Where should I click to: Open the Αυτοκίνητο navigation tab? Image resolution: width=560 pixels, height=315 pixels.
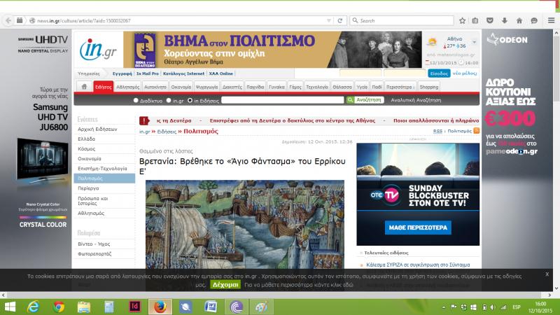[155, 87]
